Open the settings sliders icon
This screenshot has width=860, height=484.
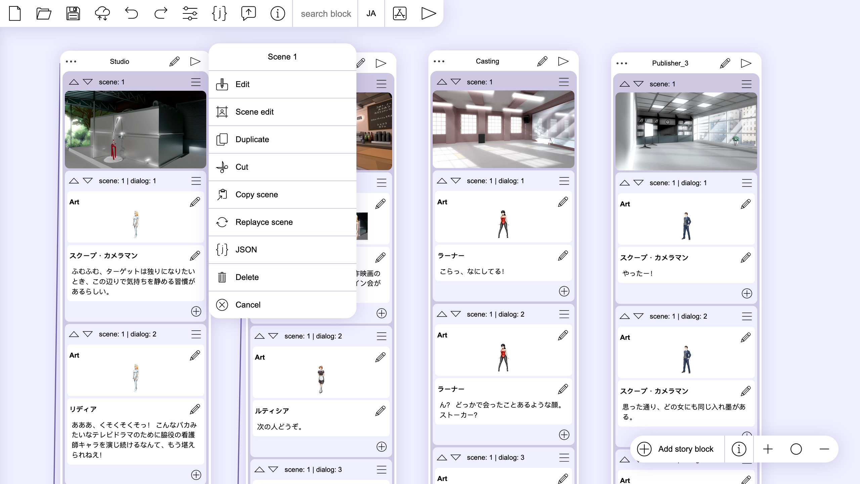click(x=189, y=13)
